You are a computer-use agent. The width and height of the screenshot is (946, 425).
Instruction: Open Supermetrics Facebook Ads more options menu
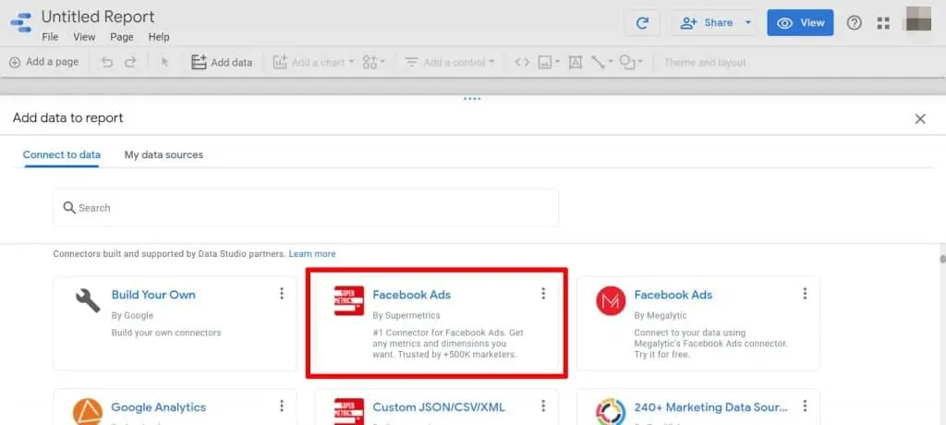(x=543, y=294)
